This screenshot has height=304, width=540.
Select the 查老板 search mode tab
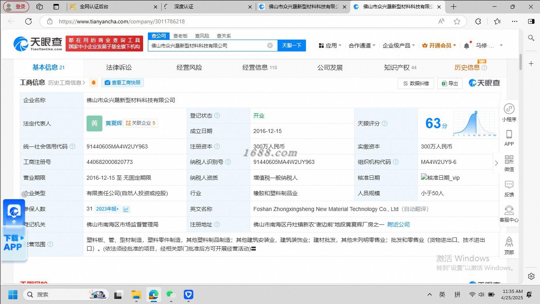[x=180, y=36]
